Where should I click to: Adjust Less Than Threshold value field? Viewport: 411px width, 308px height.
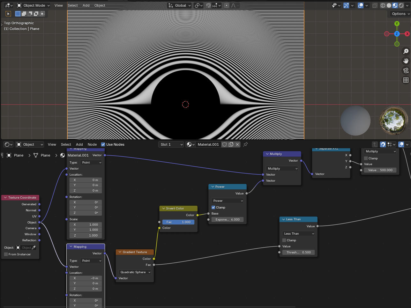(x=298, y=253)
